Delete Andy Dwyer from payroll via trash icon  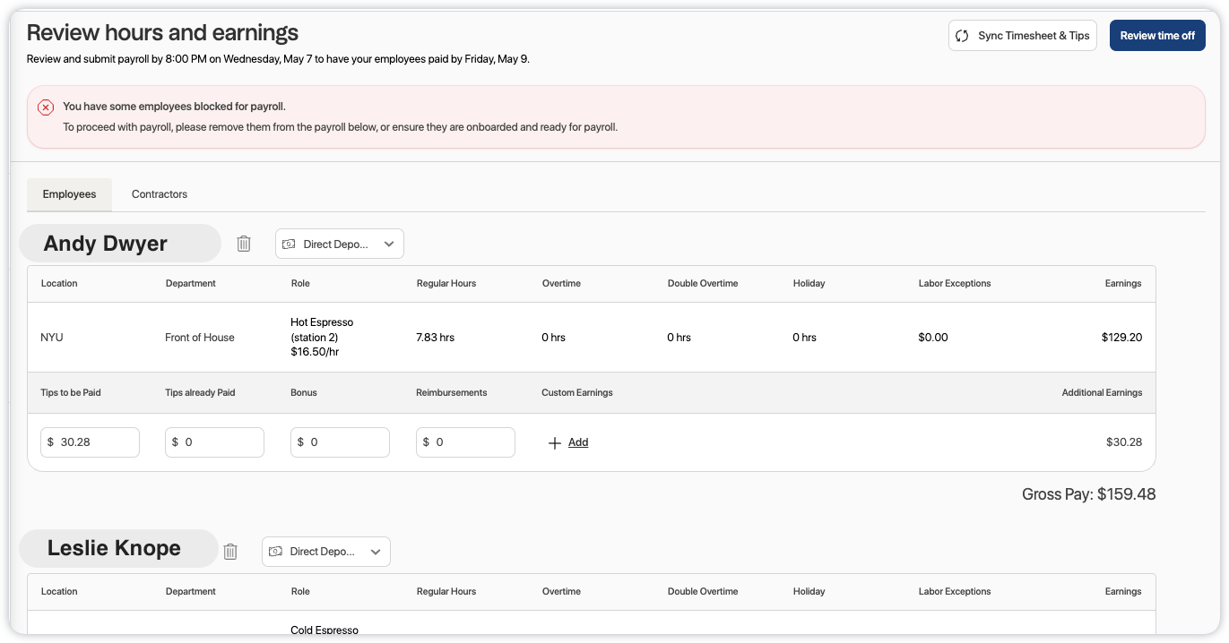pos(244,244)
